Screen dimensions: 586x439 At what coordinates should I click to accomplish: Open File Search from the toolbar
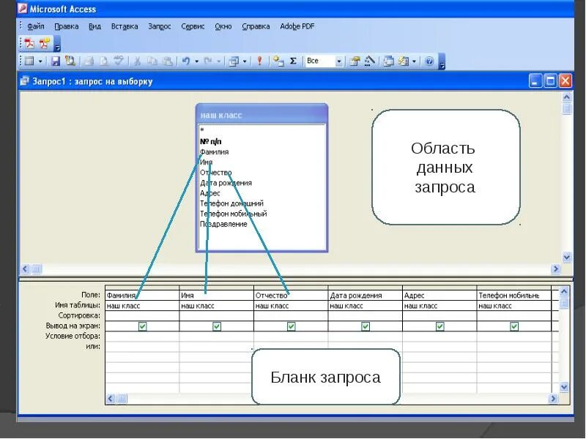point(70,61)
